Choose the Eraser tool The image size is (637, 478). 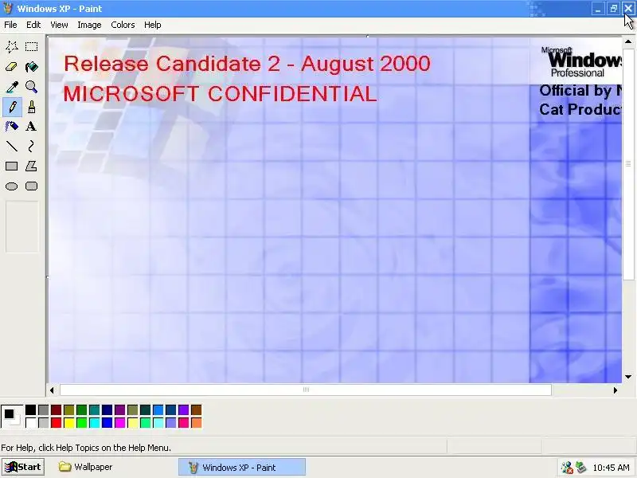12,67
